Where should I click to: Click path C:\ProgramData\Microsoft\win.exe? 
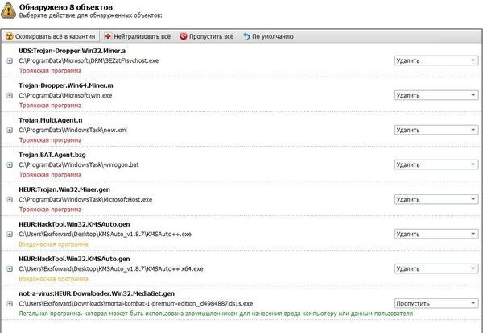(x=65, y=95)
